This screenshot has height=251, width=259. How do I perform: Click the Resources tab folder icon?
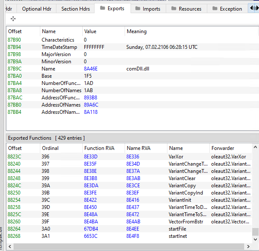click(174, 8)
